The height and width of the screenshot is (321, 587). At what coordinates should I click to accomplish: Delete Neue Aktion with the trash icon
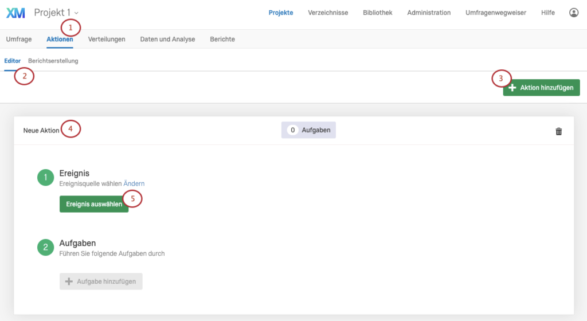(558, 131)
